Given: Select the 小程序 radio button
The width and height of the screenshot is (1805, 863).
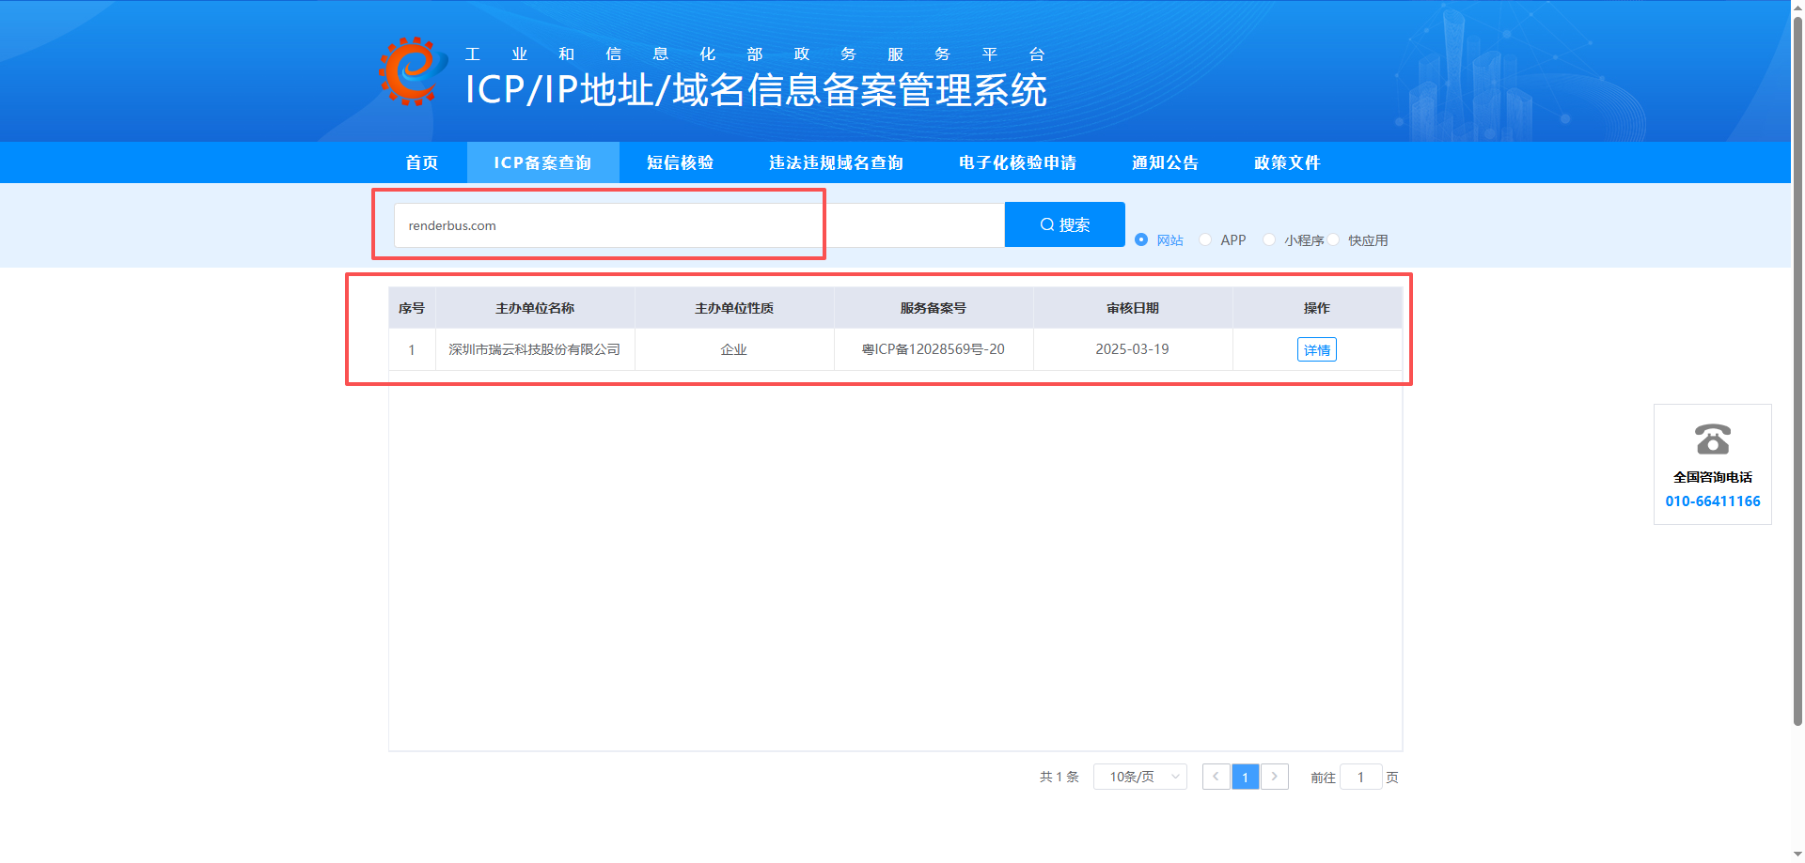Looking at the screenshot, I should coord(1269,239).
